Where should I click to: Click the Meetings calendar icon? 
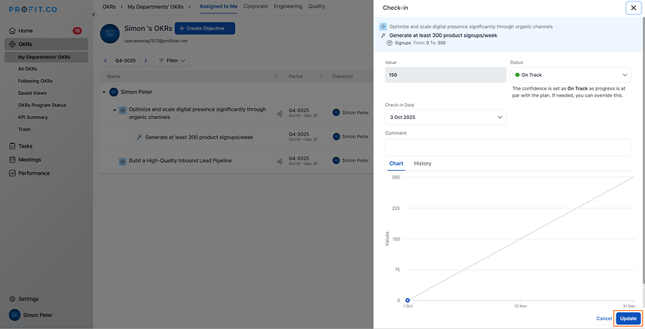[x=12, y=160]
